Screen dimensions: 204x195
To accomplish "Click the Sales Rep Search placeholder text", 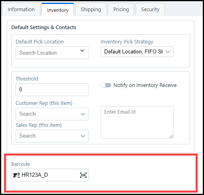I will (28, 136).
